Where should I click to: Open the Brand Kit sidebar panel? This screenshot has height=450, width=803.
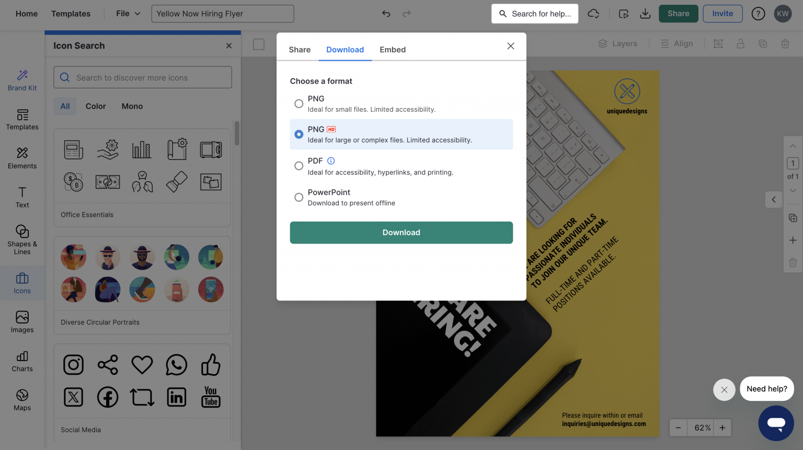click(22, 80)
